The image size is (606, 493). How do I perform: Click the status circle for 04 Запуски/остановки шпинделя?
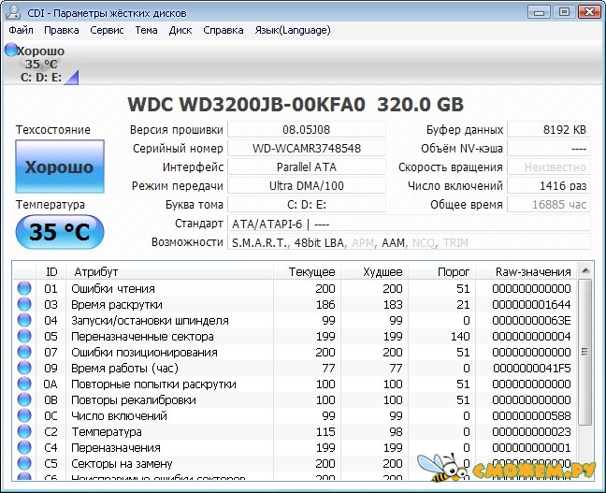tap(24, 320)
